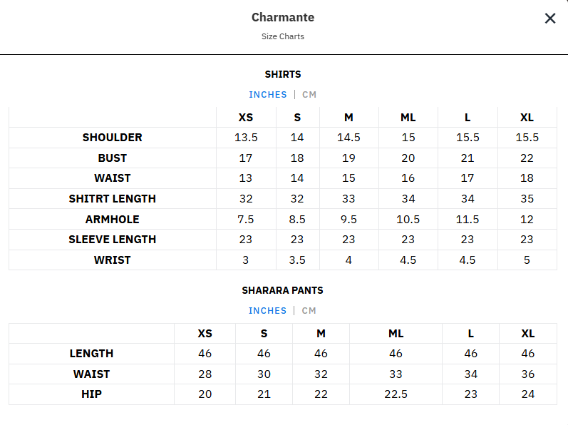
Task: Click the SHOULDER row label
Action: tap(113, 138)
